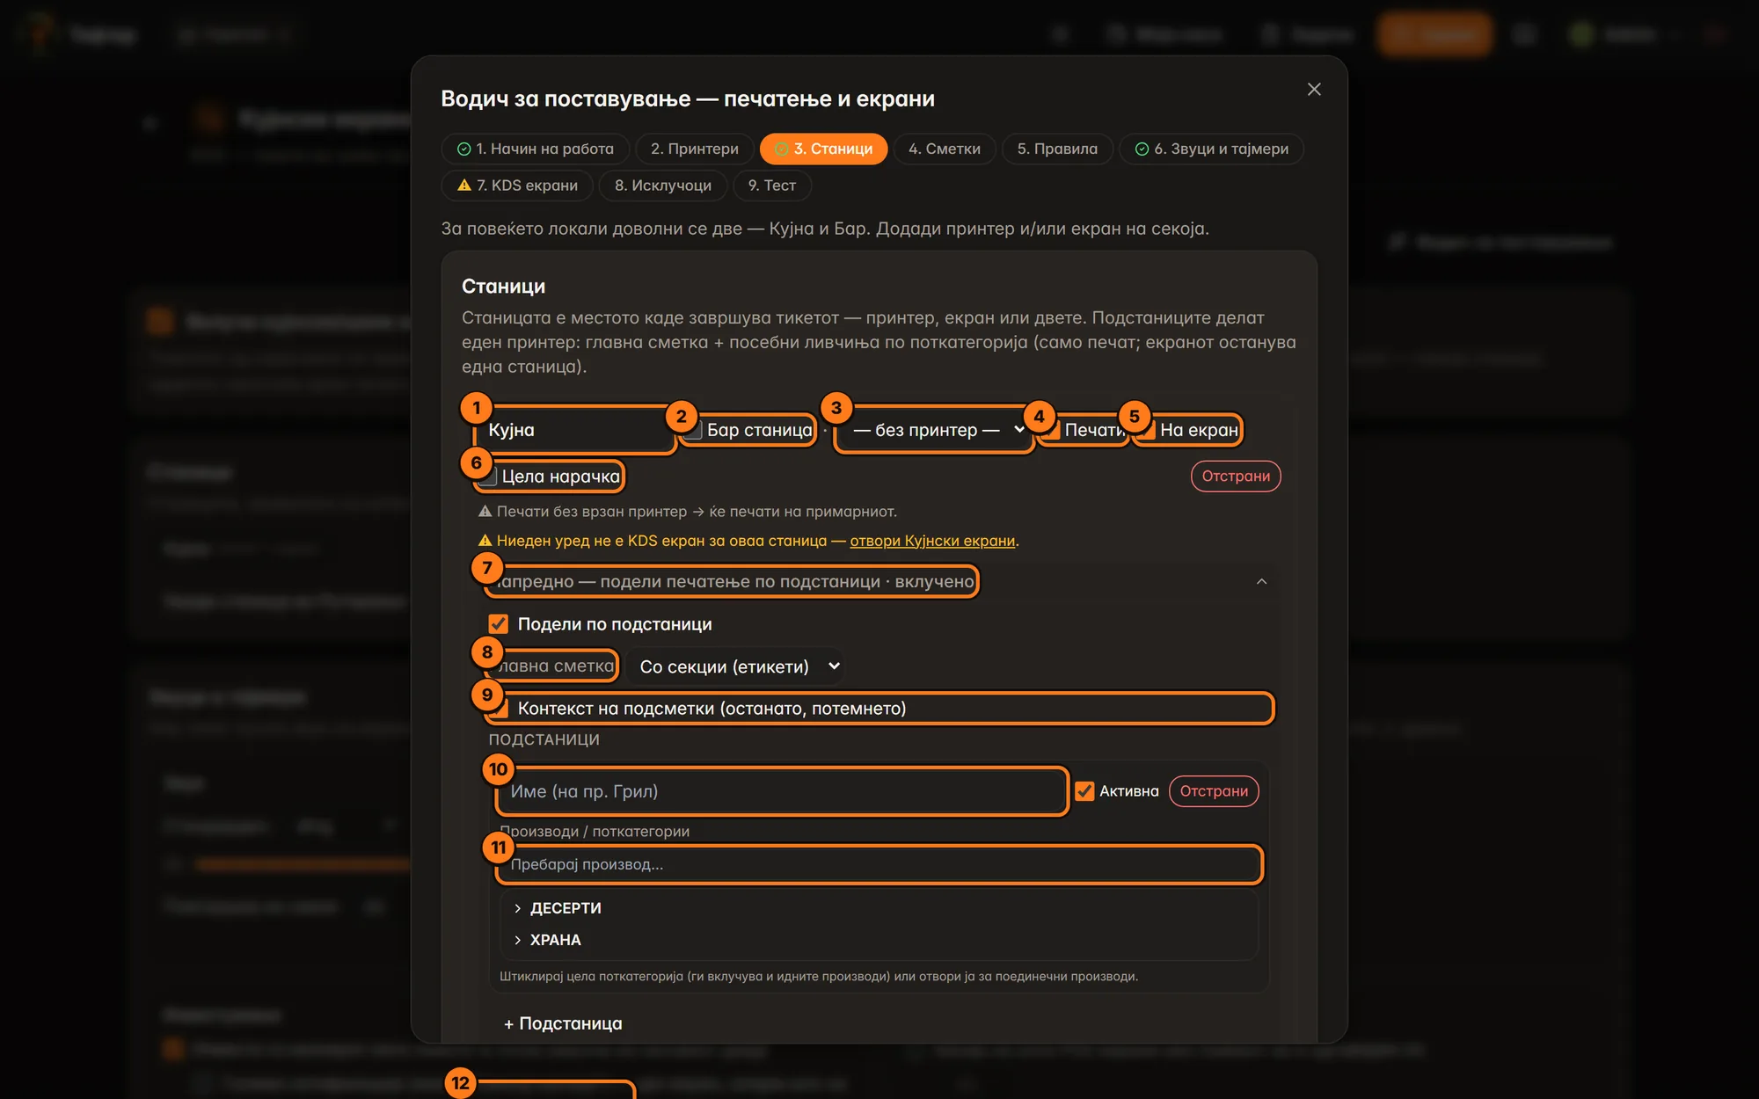Toggle 'Контекст на подсметки' checkbox

point(499,709)
